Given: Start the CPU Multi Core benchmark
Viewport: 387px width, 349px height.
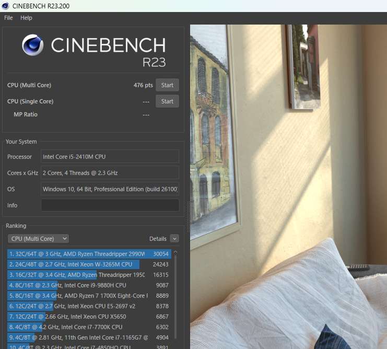Looking at the screenshot, I should (x=167, y=85).
